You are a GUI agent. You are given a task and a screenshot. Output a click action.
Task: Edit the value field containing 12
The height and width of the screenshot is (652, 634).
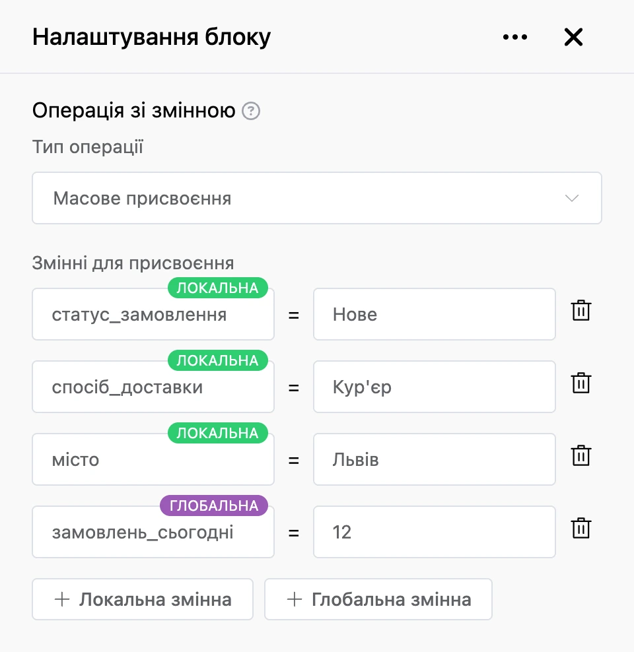pyautogui.click(x=435, y=532)
